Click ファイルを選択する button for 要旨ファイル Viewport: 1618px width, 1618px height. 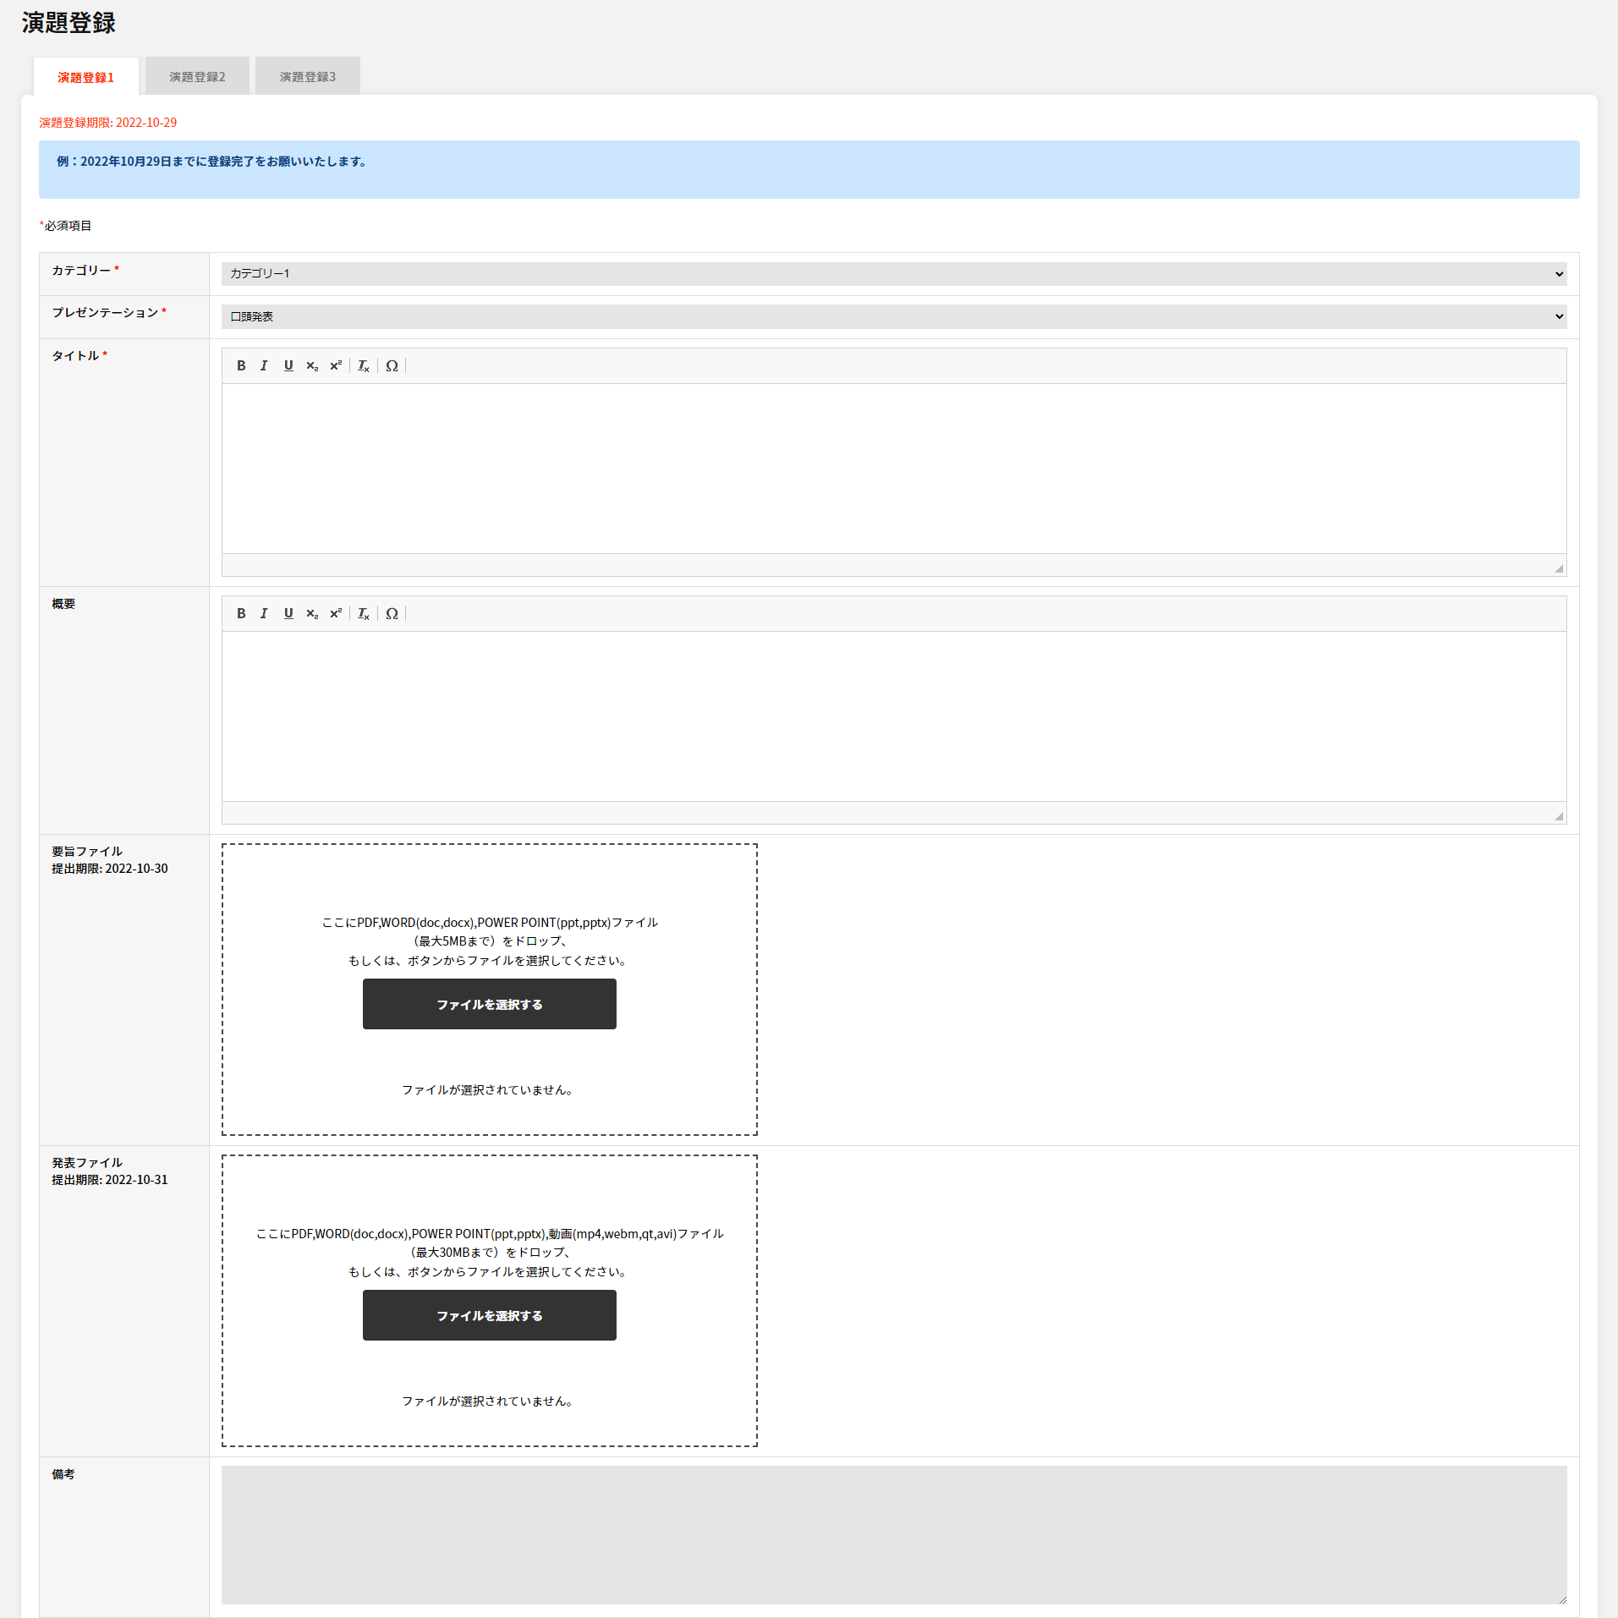click(489, 1004)
